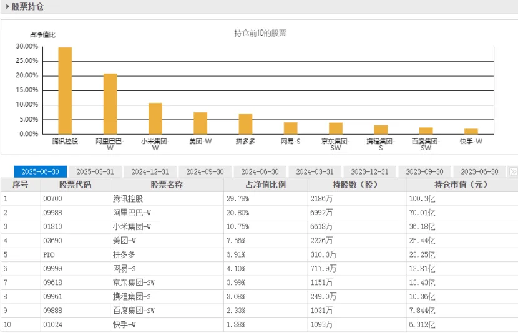The height and width of the screenshot is (333, 518).
Task: Click the 阿里巴巴-W bar in chart
Action: (110, 104)
